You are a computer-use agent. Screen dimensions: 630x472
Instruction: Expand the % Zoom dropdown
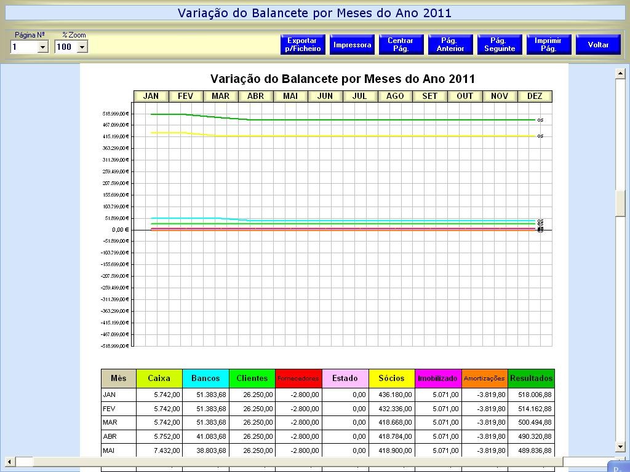pyautogui.click(x=82, y=47)
